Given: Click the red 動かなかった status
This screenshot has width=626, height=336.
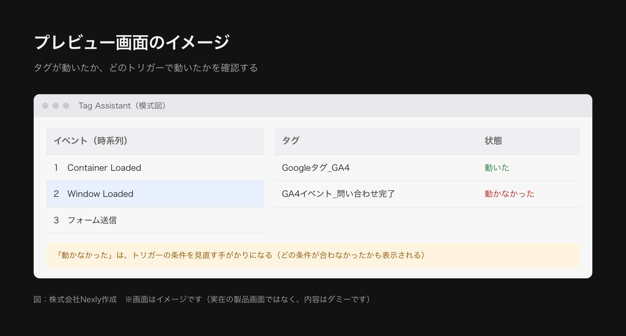Looking at the screenshot, I should point(509,194).
